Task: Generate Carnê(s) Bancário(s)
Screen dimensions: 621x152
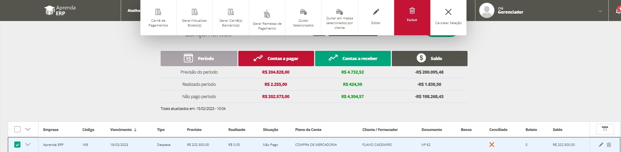Action: pos(231,18)
